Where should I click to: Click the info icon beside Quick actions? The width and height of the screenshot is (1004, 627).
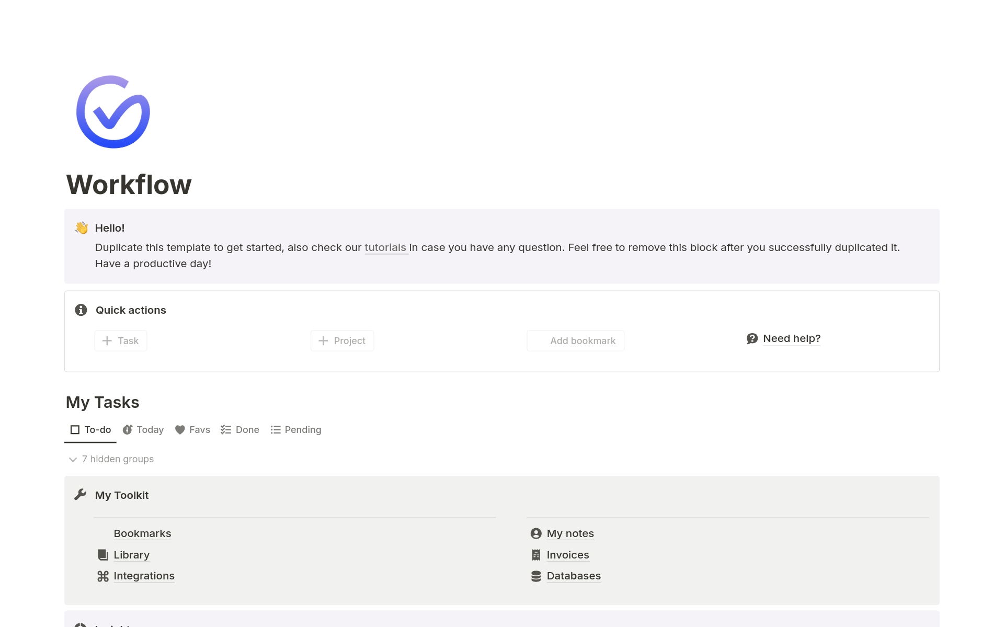(81, 310)
